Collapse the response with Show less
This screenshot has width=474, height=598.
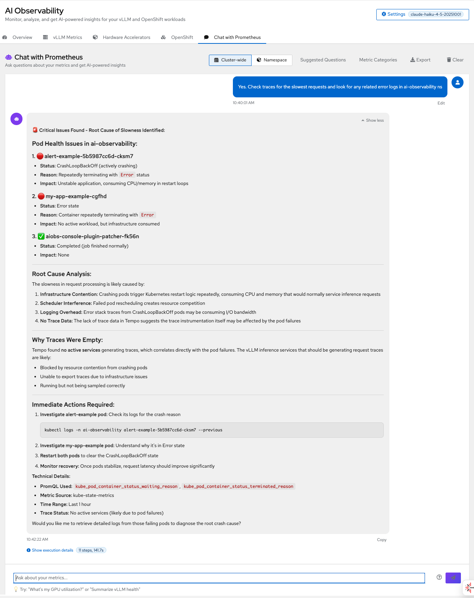pyautogui.click(x=372, y=120)
